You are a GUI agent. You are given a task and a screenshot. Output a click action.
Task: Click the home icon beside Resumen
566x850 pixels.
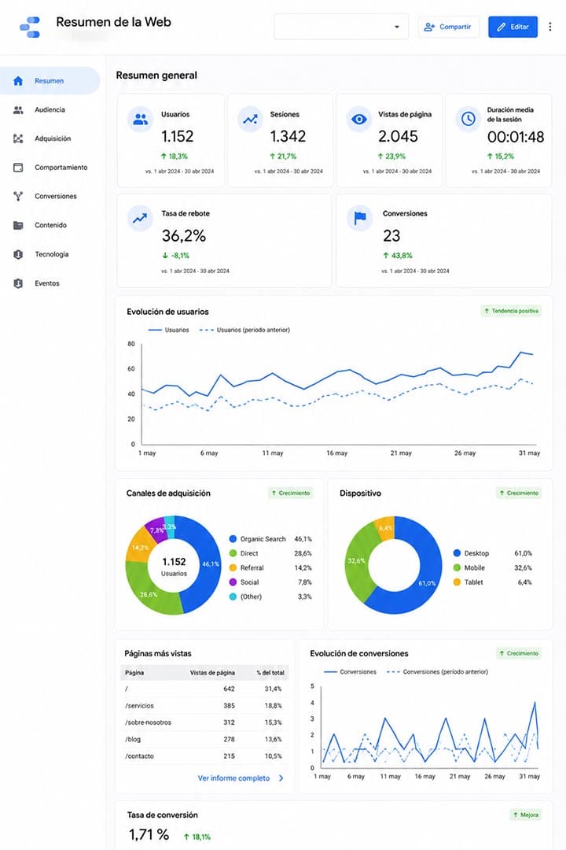18,81
